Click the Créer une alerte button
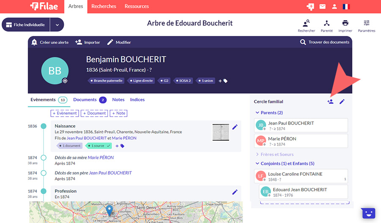381x223 pixels. [49, 42]
